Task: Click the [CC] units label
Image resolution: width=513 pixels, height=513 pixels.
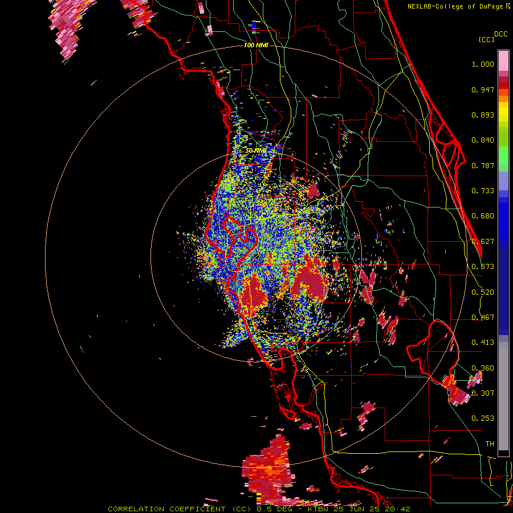Action: point(486,39)
